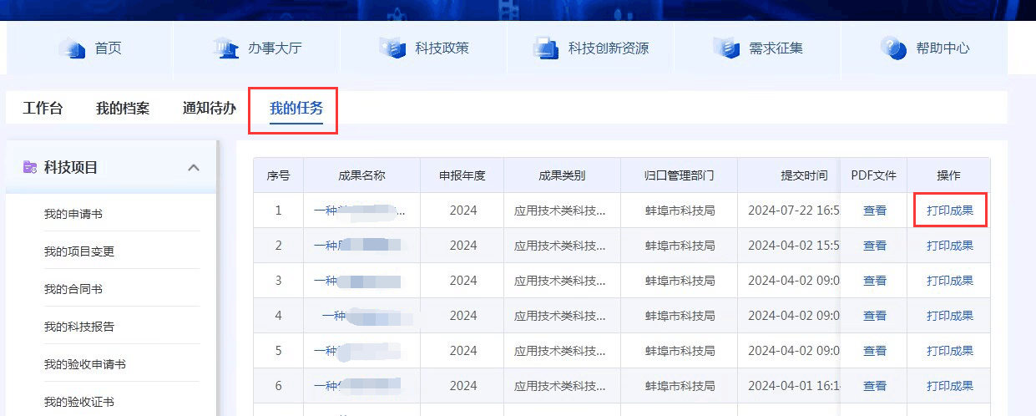
Task: Click the 成果类别 column header
Action: [562, 175]
